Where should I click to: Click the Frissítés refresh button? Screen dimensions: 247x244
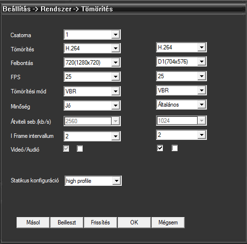101,222
